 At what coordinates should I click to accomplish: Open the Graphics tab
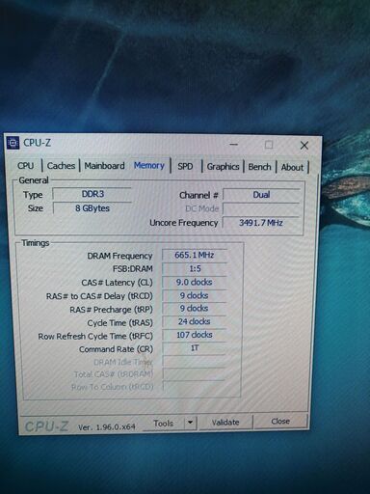(x=223, y=167)
